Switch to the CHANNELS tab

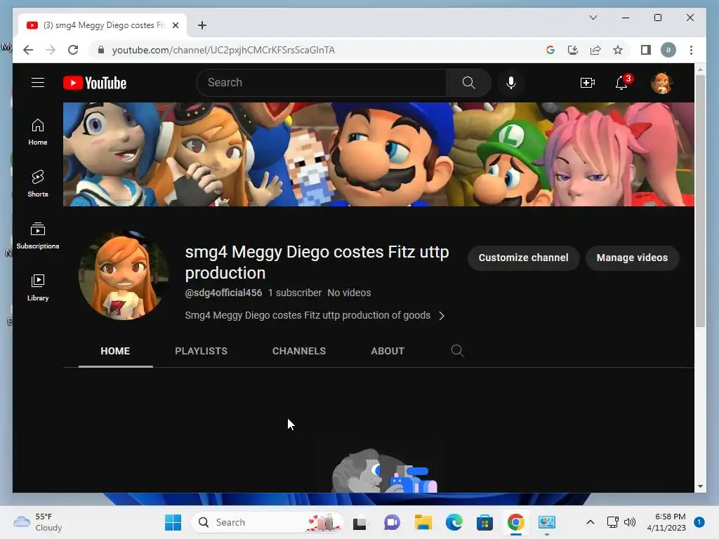coord(299,351)
